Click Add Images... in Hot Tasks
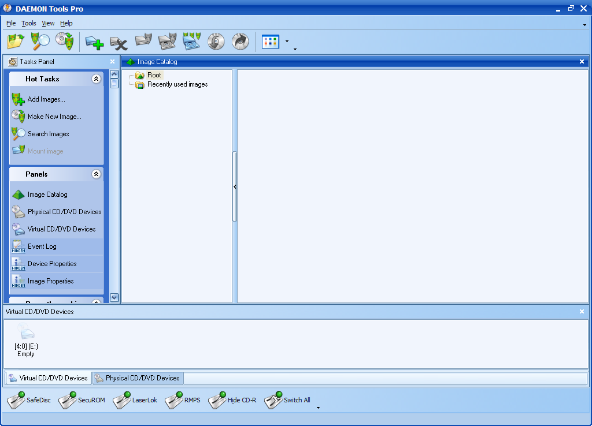This screenshot has height=426, width=592. click(46, 99)
